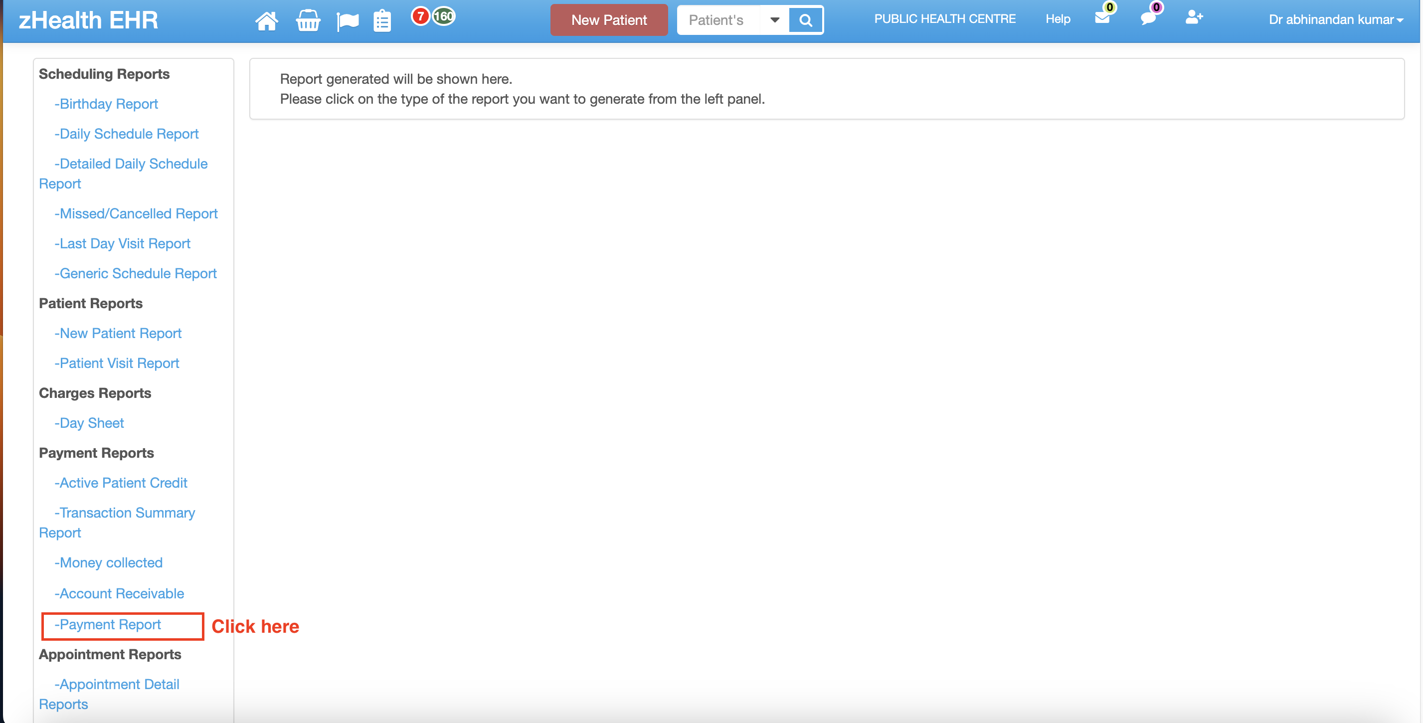Open the Day Sheet report
Viewport: 1423px width, 723px height.
(x=89, y=423)
